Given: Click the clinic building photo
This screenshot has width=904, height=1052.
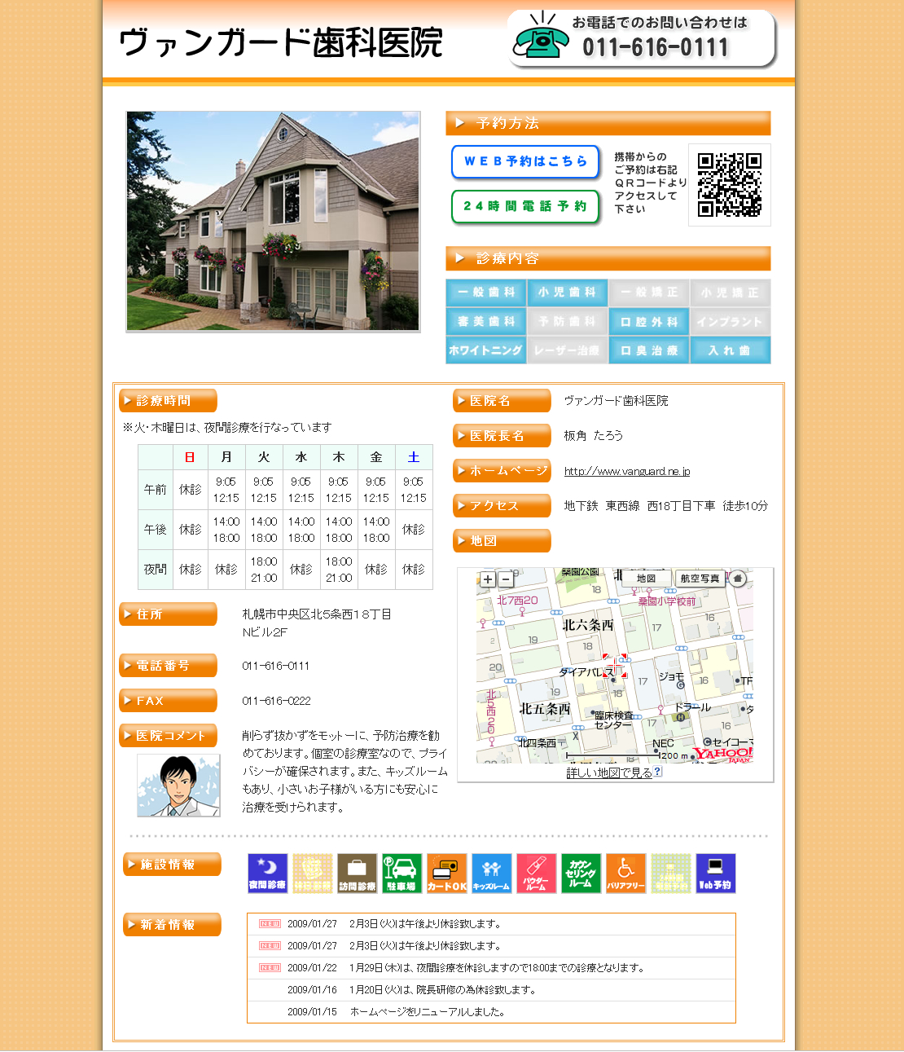Looking at the screenshot, I should 273,222.
